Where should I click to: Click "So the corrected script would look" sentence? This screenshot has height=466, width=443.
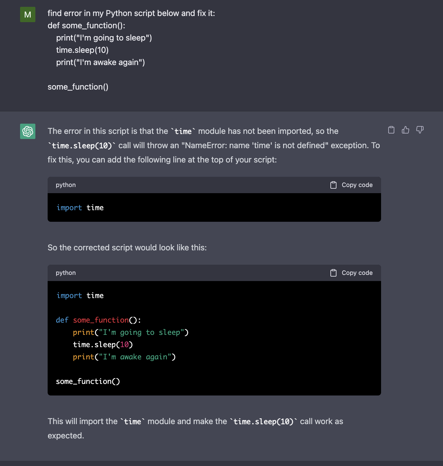(127, 248)
